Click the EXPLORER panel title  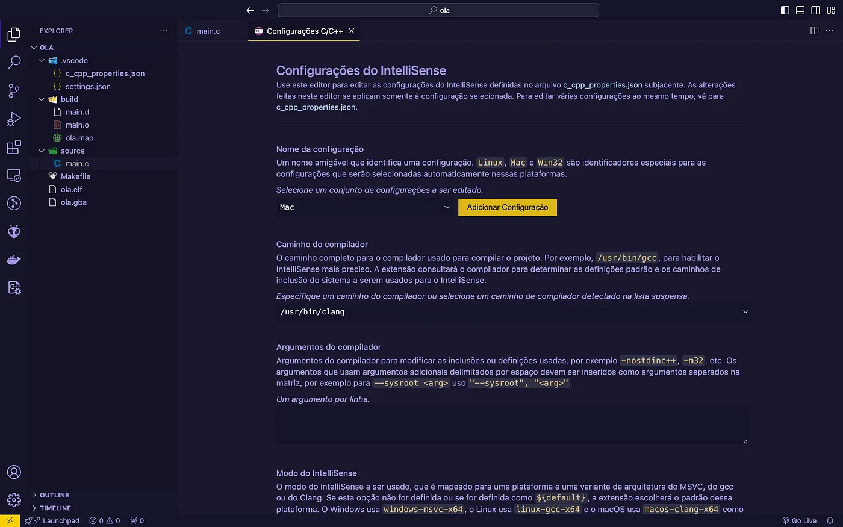(x=57, y=31)
